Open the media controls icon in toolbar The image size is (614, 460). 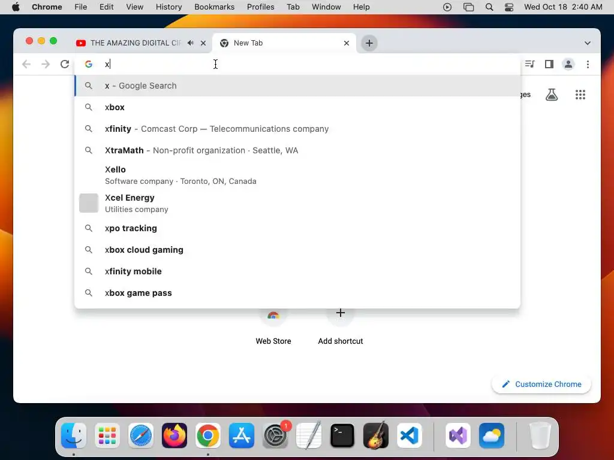(529, 64)
